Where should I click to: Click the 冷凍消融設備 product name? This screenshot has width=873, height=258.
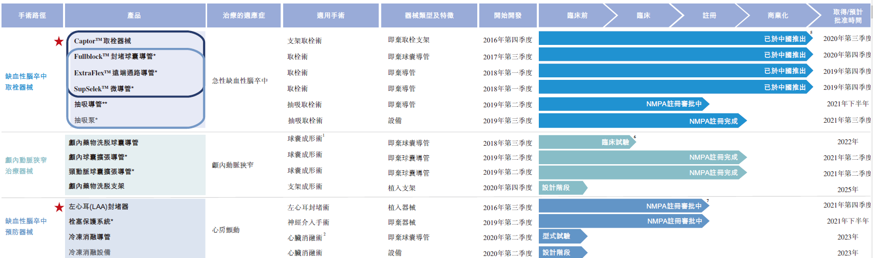click(90, 253)
